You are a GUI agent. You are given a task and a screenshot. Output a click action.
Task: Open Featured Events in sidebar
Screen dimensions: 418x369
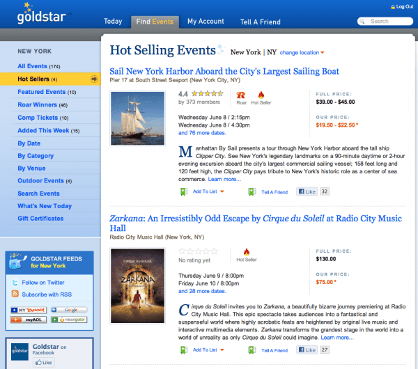pyautogui.click(x=47, y=92)
